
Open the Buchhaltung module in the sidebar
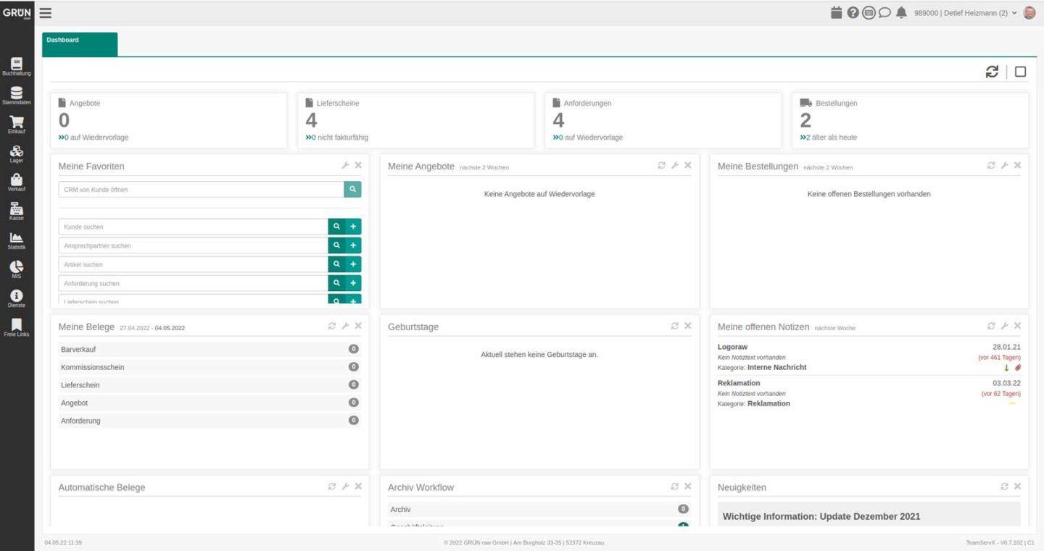tap(17, 67)
